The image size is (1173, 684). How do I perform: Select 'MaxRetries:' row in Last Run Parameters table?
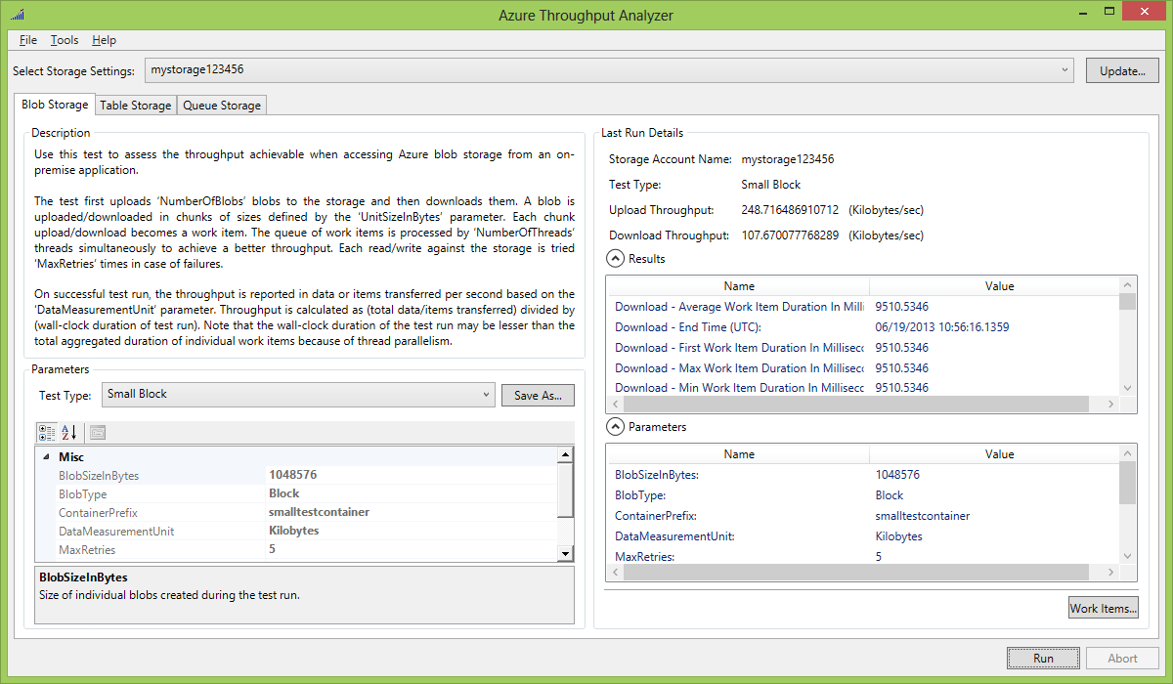point(863,556)
